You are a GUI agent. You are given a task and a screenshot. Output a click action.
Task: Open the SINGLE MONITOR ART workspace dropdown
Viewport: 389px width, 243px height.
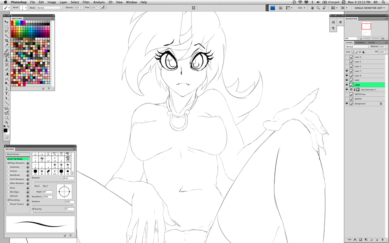(370, 8)
